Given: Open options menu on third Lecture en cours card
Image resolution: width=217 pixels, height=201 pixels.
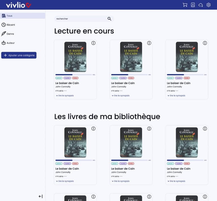Looking at the screenshot, I should pyautogui.click(x=205, y=43).
